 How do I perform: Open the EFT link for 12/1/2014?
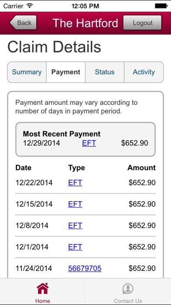click(75, 247)
